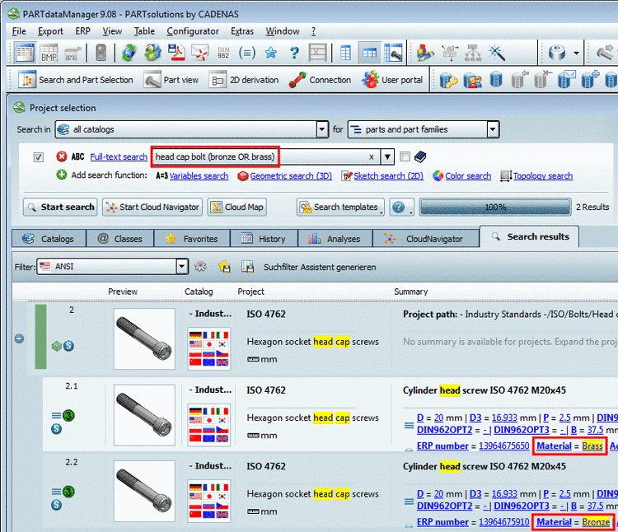Viewport: 618px width, 532px height.
Task: Switch to the Favorites tab
Action: pyautogui.click(x=192, y=239)
